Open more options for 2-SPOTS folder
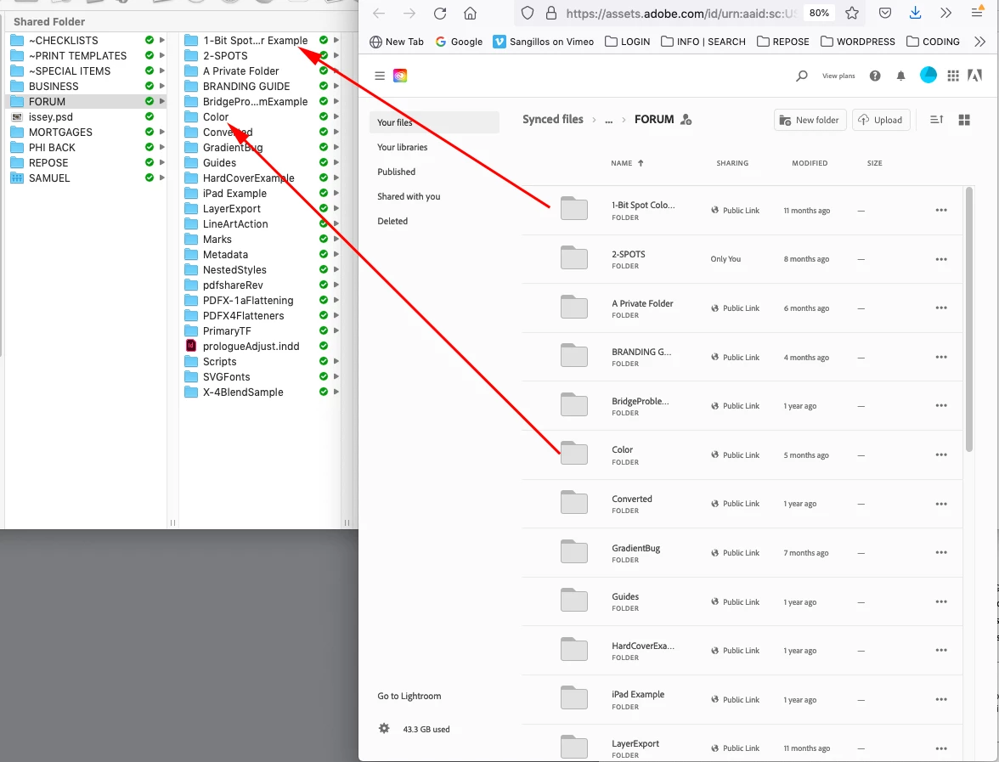 (941, 259)
